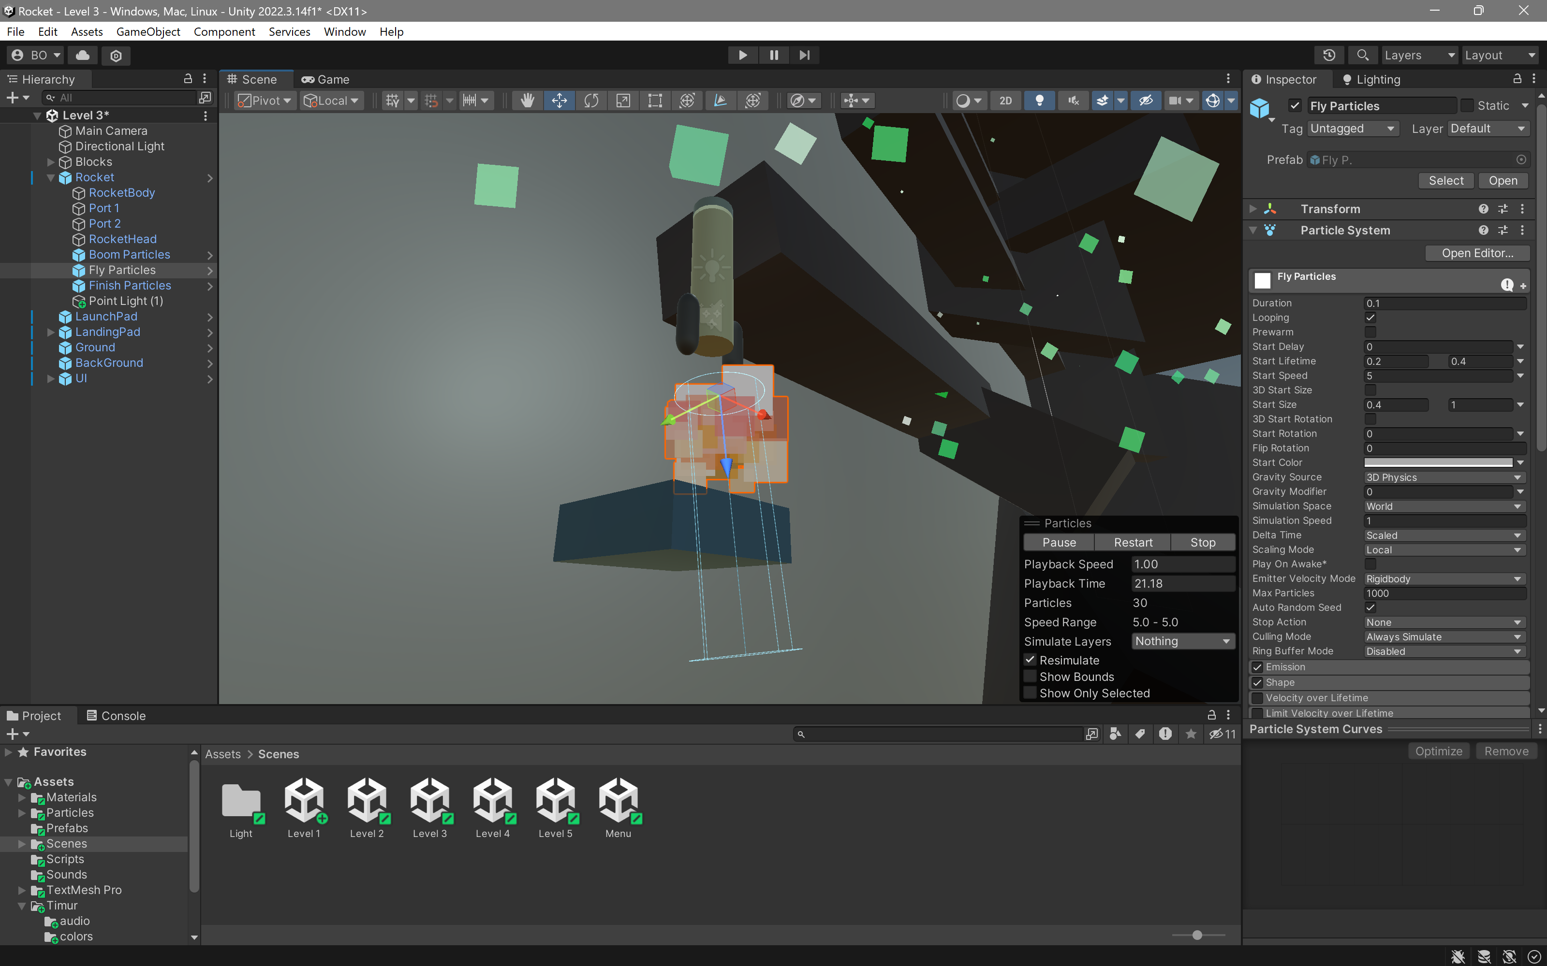This screenshot has width=1547, height=966.
Task: Select the Scale tool
Action: [x=623, y=101]
